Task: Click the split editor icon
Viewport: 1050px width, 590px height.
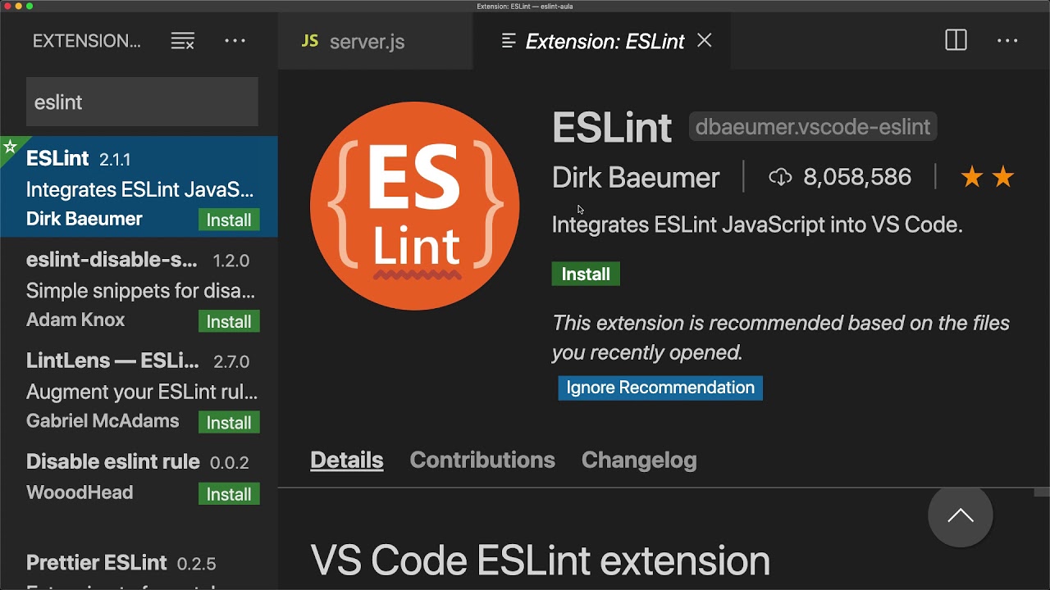Action: tap(956, 40)
